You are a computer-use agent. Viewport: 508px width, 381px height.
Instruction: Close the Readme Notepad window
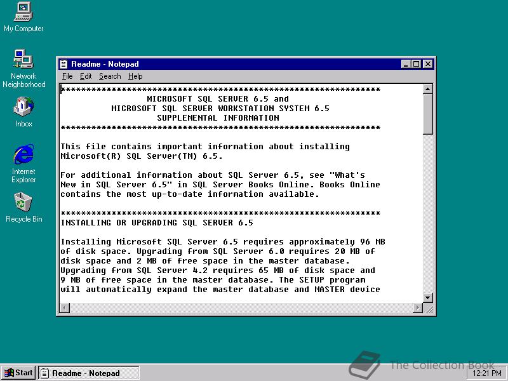pos(428,64)
